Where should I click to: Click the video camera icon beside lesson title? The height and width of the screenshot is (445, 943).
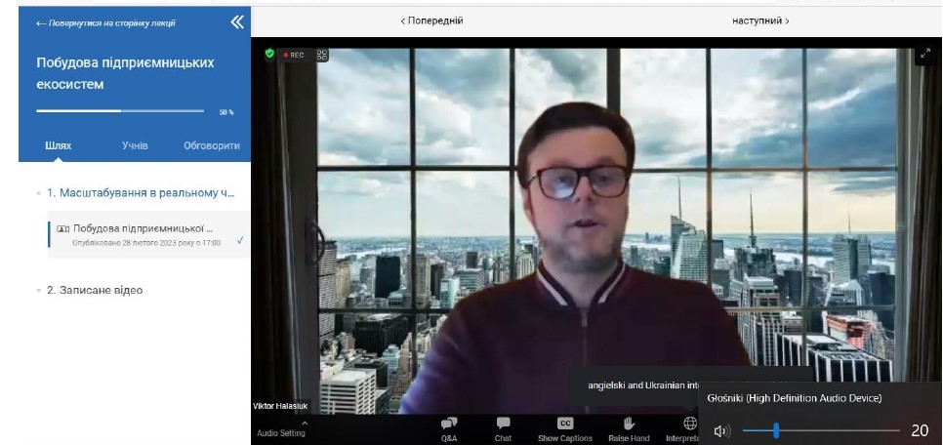pos(63,228)
